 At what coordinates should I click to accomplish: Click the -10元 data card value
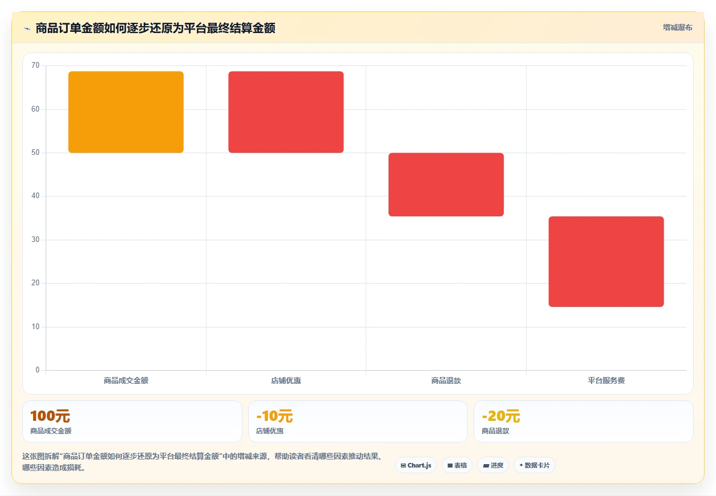click(274, 416)
